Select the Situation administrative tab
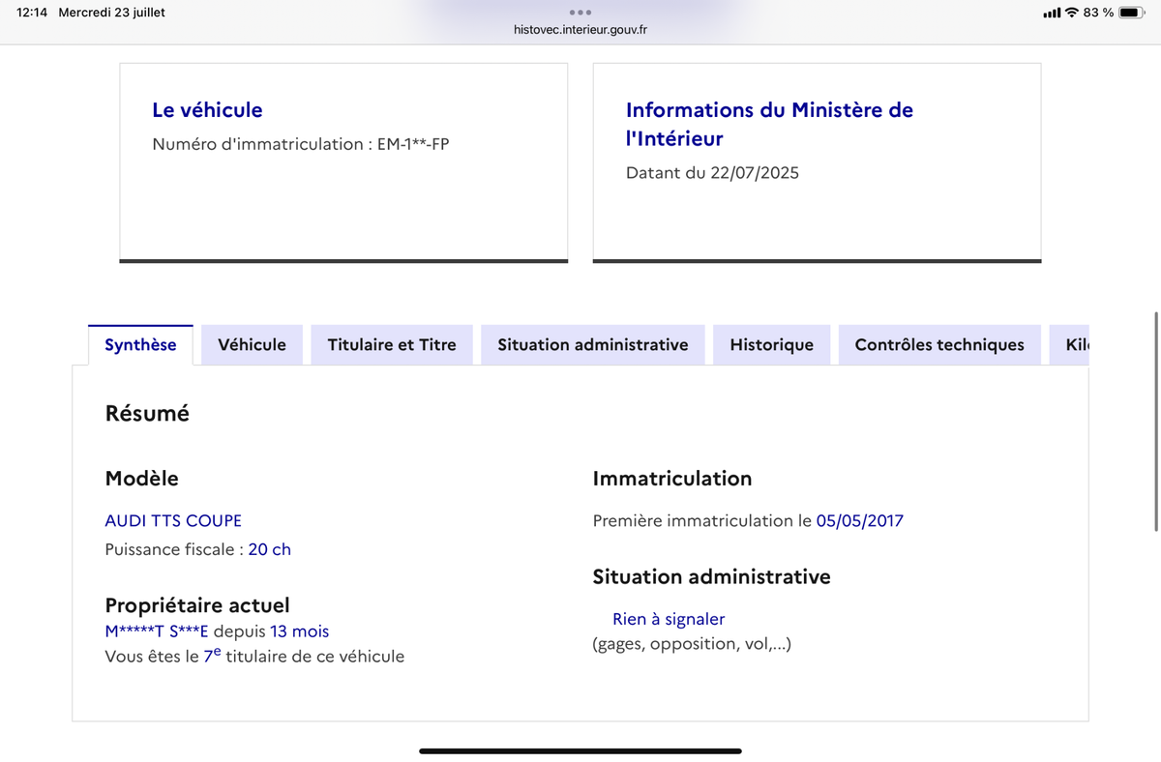1161x762 pixels. pos(593,345)
